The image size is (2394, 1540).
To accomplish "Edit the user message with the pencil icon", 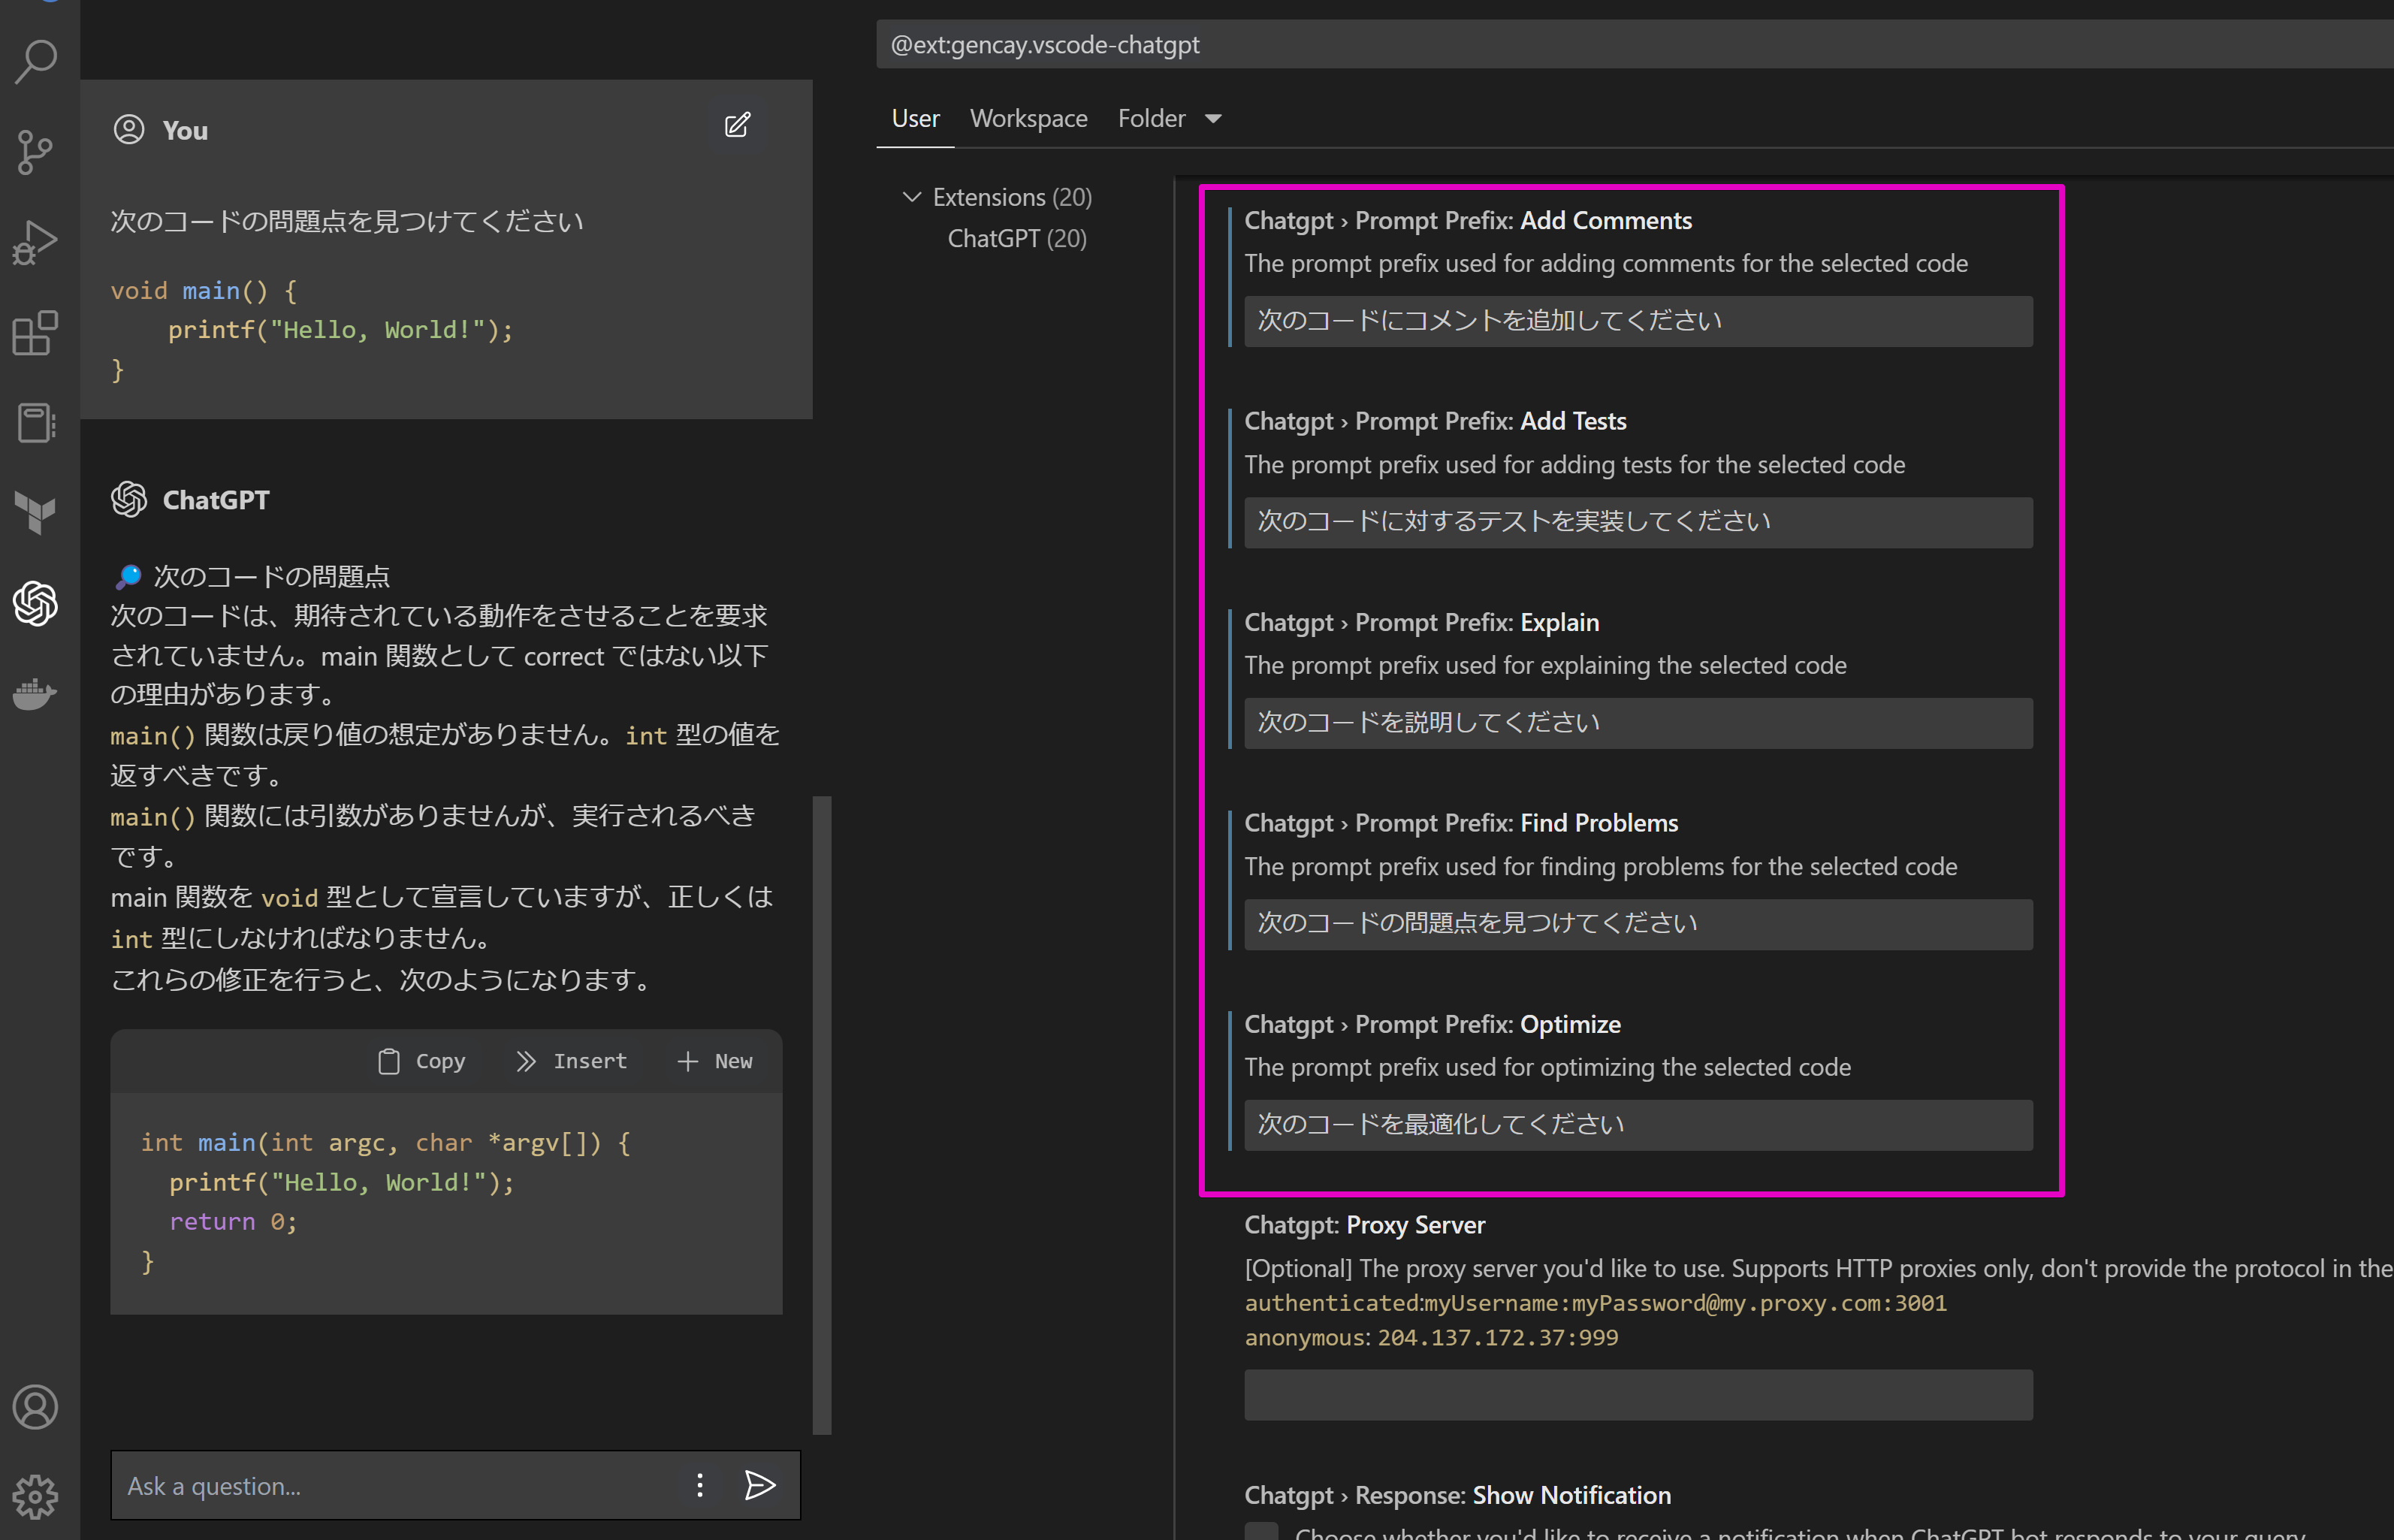I will point(738,125).
